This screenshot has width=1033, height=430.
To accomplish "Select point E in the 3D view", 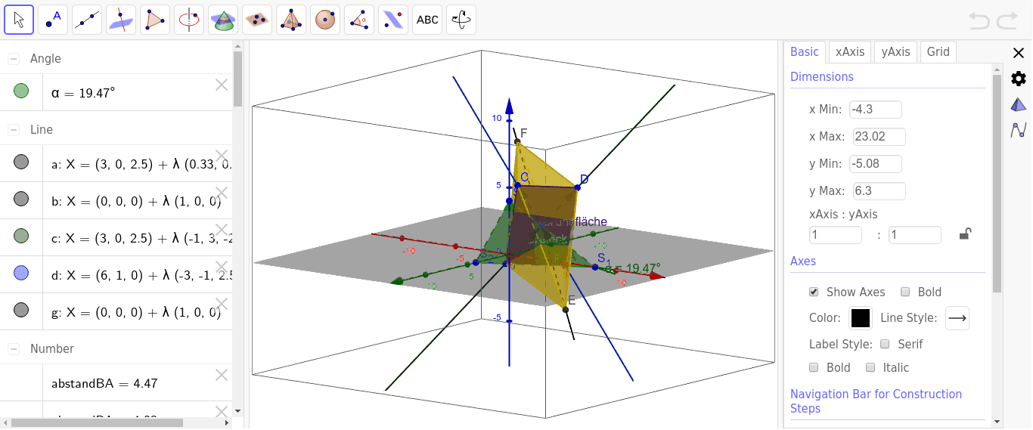I will tap(566, 309).
